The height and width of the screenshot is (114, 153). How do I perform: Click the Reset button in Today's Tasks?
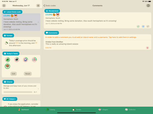[28, 74]
